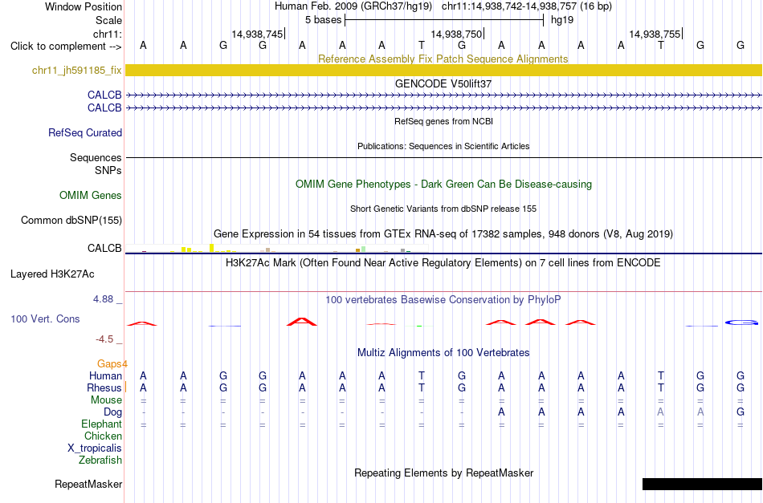Click the chr11:14,938,742-14,938,757 (16 bp) position text
This screenshot has width=763, height=503.
[x=527, y=6]
